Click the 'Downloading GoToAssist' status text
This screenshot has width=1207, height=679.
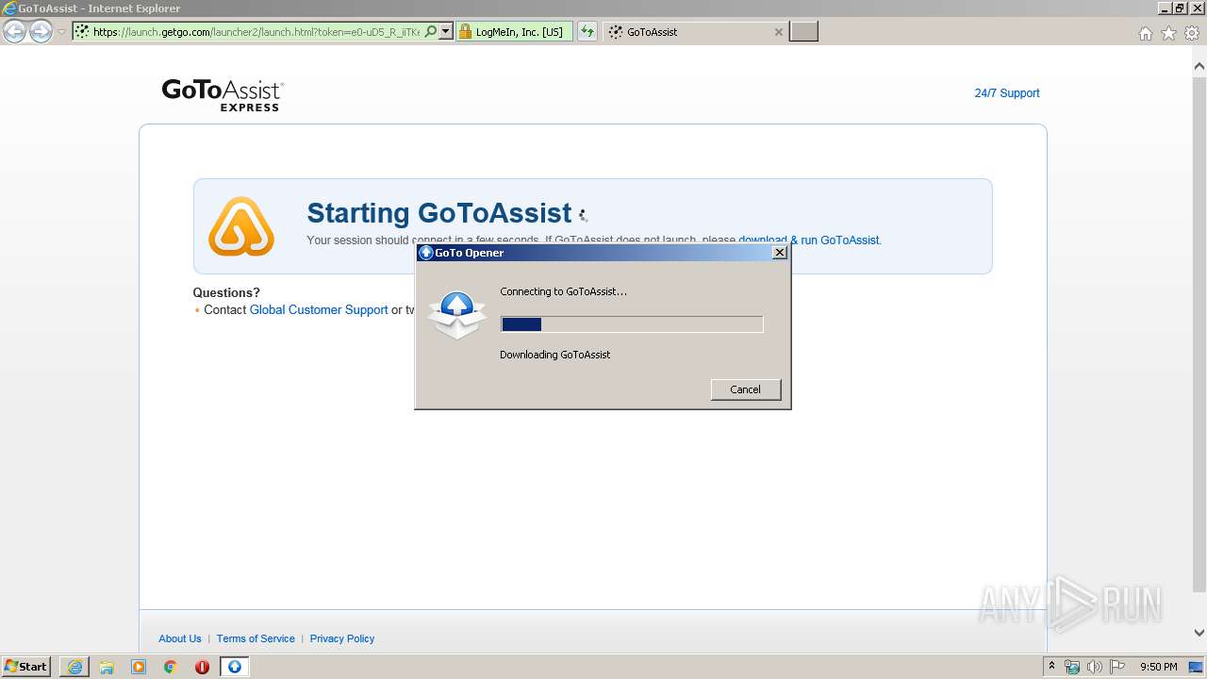point(554,355)
